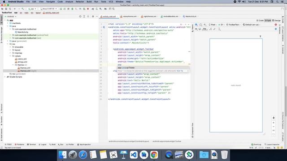Open Google Chrome from the Dock
This screenshot has width=287, height=161.
[154, 155]
